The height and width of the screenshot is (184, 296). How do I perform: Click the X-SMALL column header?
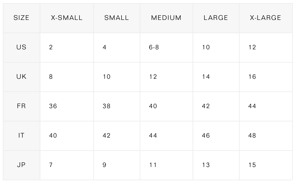67,18
